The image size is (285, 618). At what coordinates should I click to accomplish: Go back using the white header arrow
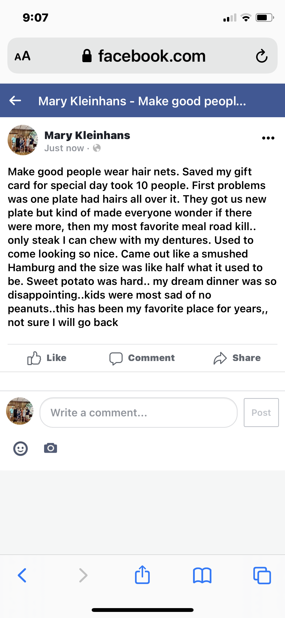click(x=15, y=101)
